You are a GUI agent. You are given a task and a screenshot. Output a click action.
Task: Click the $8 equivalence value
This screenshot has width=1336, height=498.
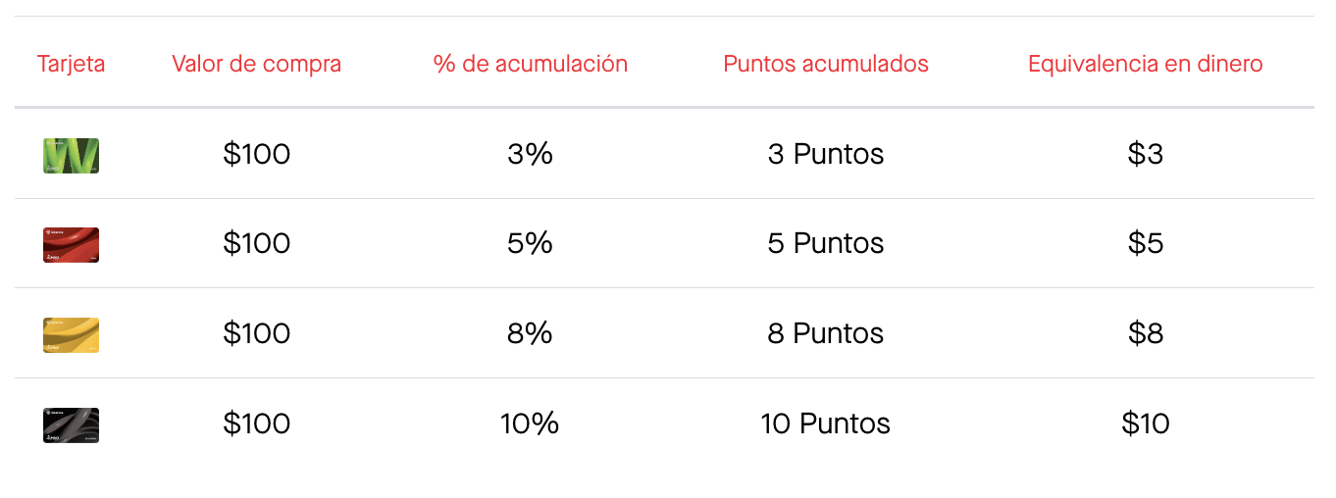[x=1146, y=333]
